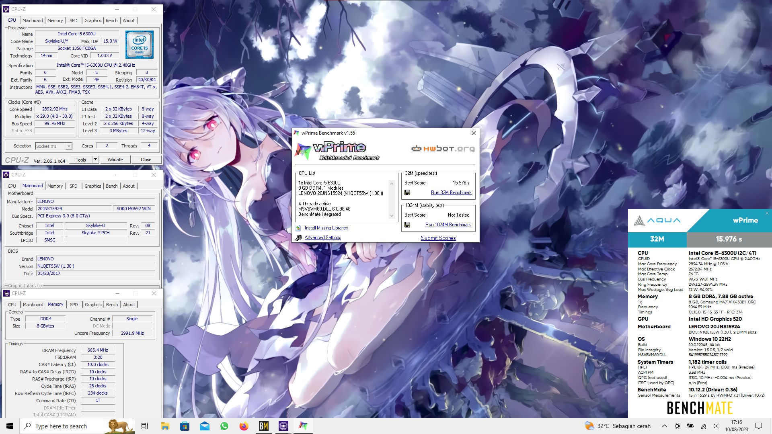Run the 32M Benchmark
The width and height of the screenshot is (772, 434).
pyautogui.click(x=451, y=192)
